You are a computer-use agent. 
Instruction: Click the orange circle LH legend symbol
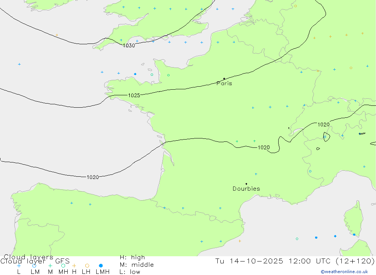87,266
